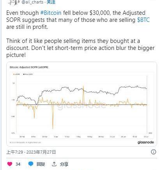Open the 34 likes count
The image size is (161, 170).
[x=18, y=164]
